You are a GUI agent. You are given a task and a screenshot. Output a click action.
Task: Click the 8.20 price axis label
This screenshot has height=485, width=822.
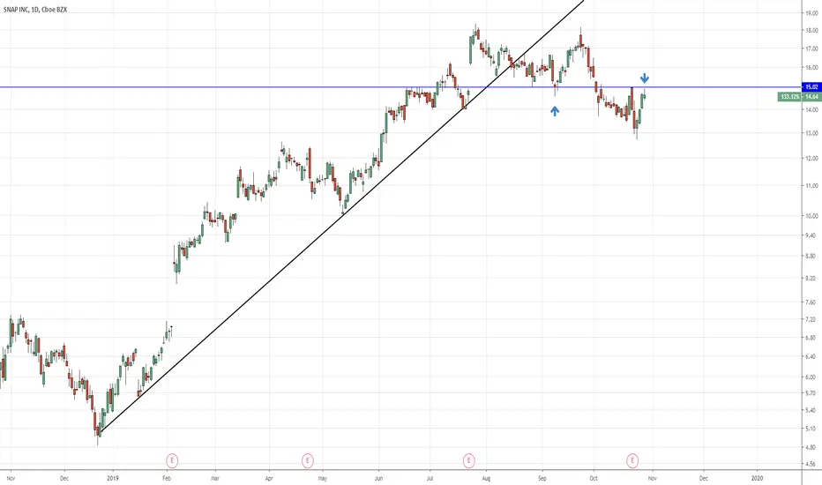pyautogui.click(x=811, y=278)
